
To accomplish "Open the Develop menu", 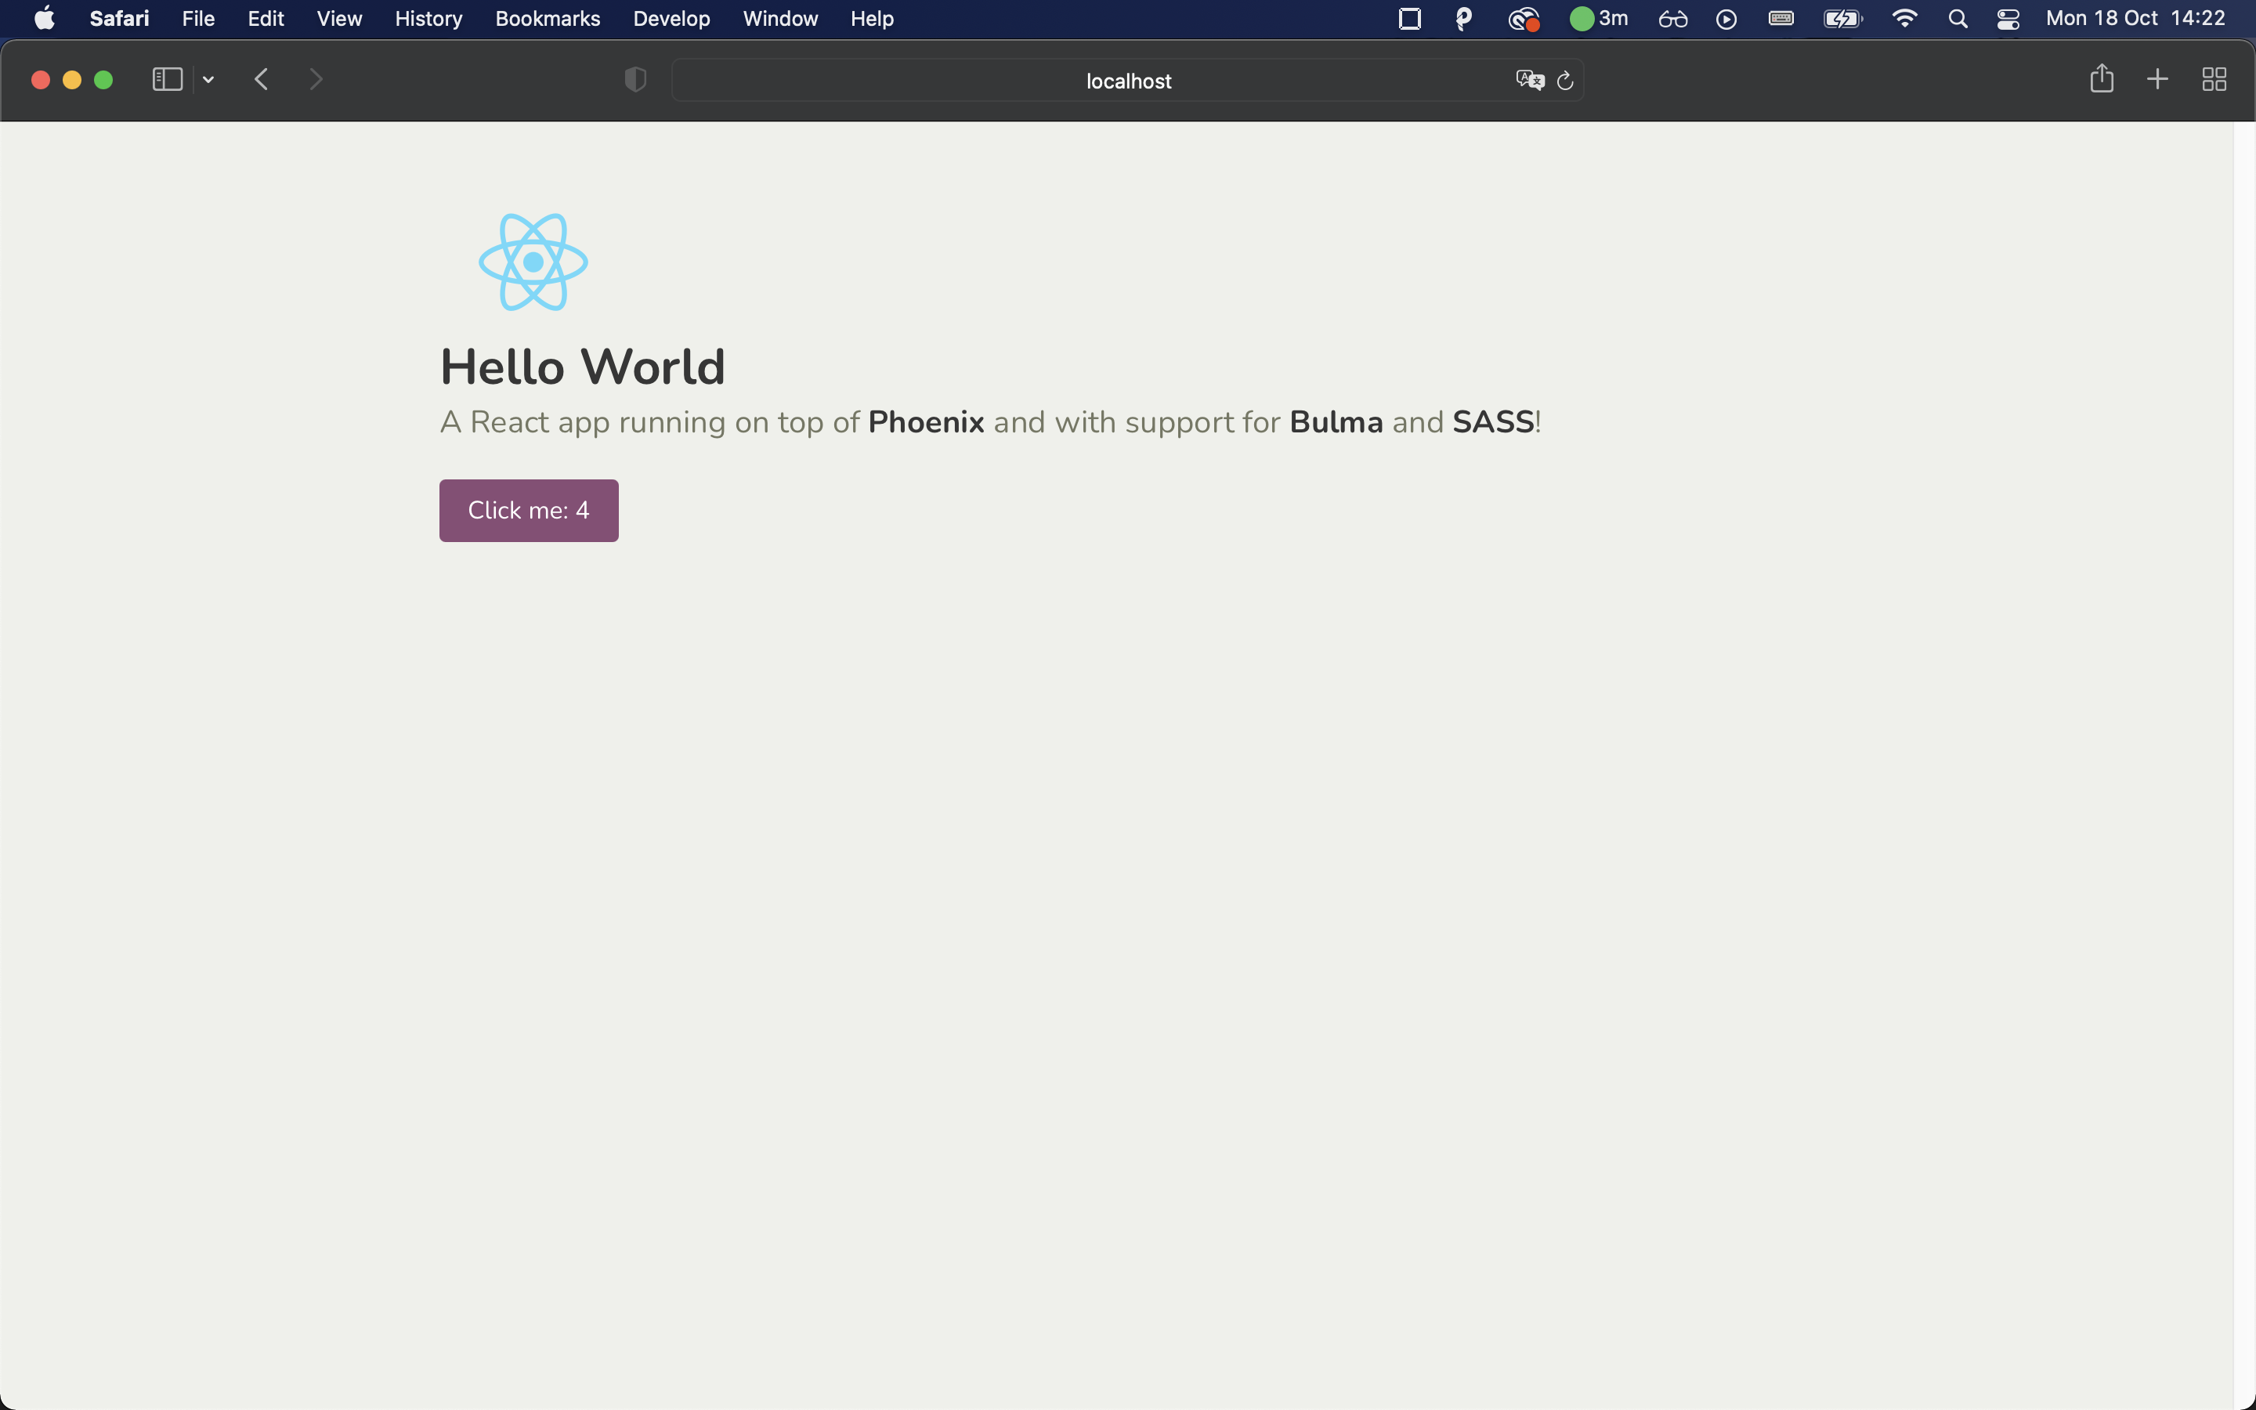I will click(671, 18).
